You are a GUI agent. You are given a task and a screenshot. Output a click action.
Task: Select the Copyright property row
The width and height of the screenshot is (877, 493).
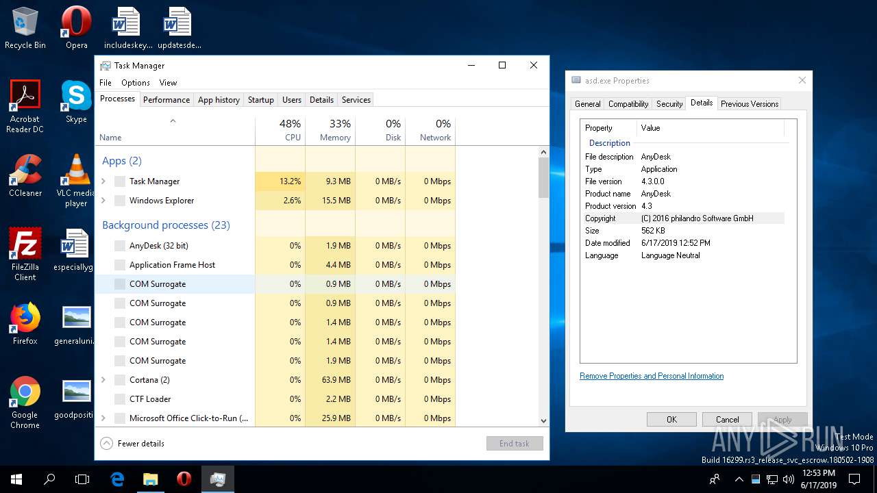tap(683, 218)
